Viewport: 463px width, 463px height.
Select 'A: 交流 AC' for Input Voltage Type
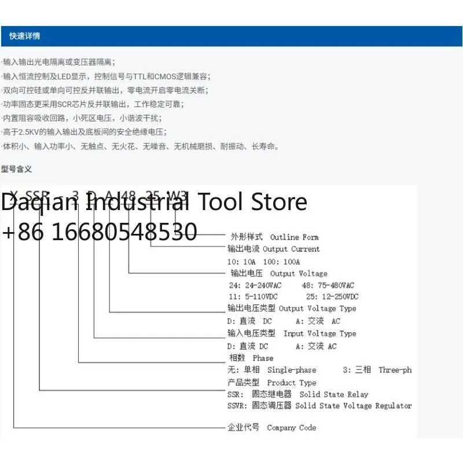tap(316, 346)
